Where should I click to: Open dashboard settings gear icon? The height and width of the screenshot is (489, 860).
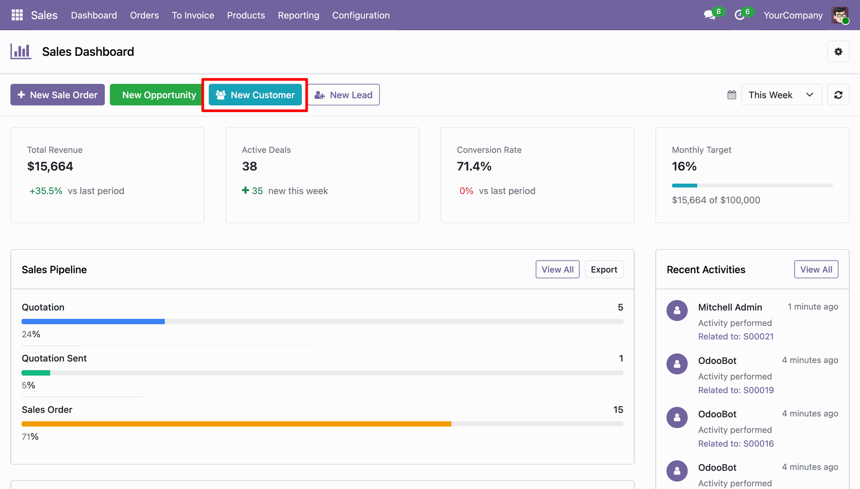click(838, 52)
